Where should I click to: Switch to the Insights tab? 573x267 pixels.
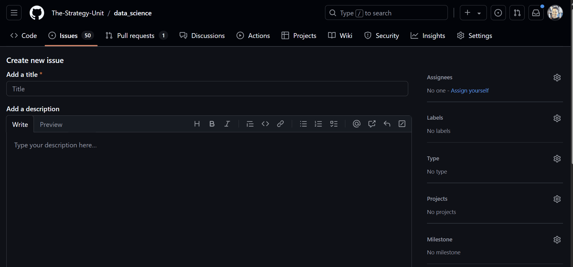click(428, 36)
